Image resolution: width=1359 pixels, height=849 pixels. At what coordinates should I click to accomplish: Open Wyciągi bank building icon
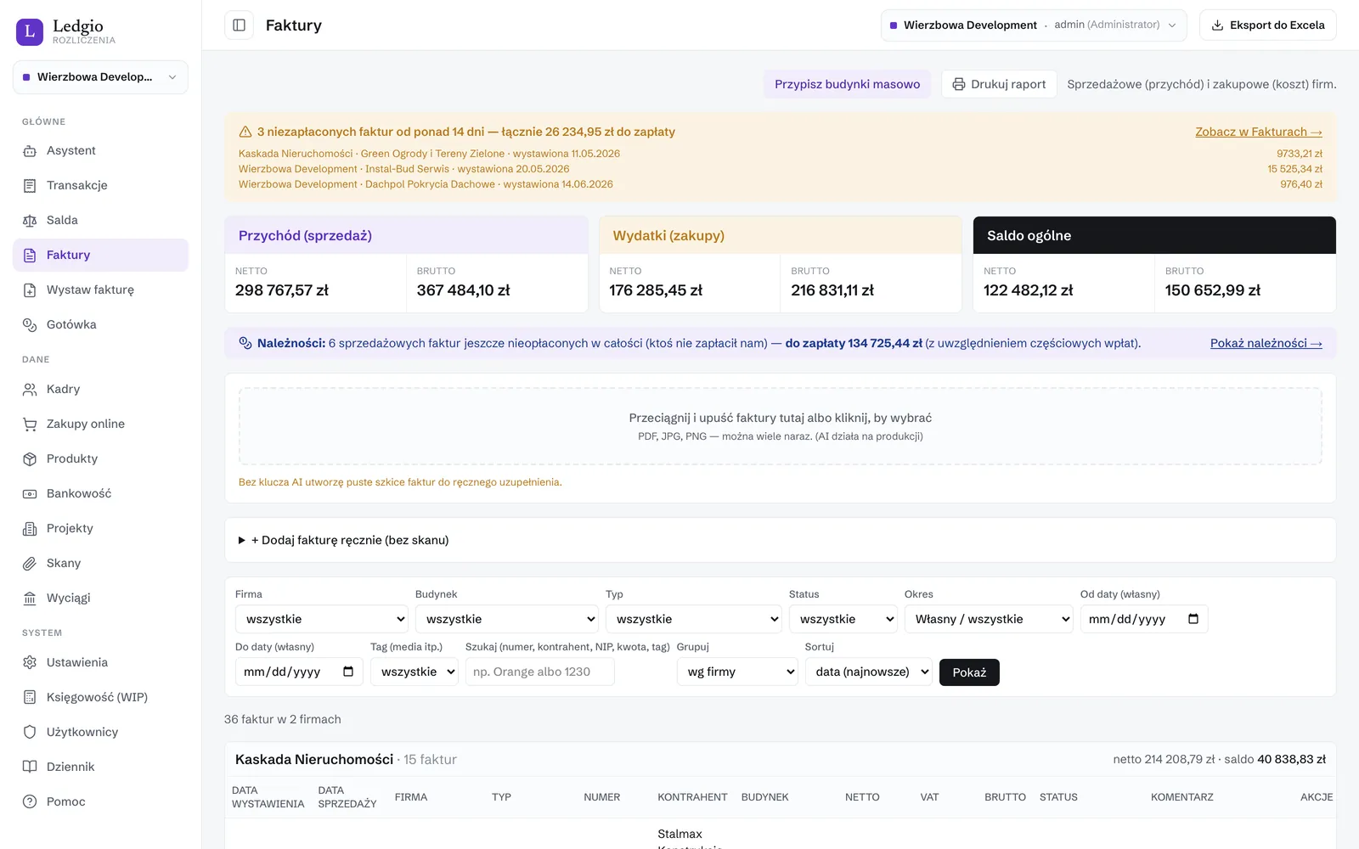pos(30,599)
